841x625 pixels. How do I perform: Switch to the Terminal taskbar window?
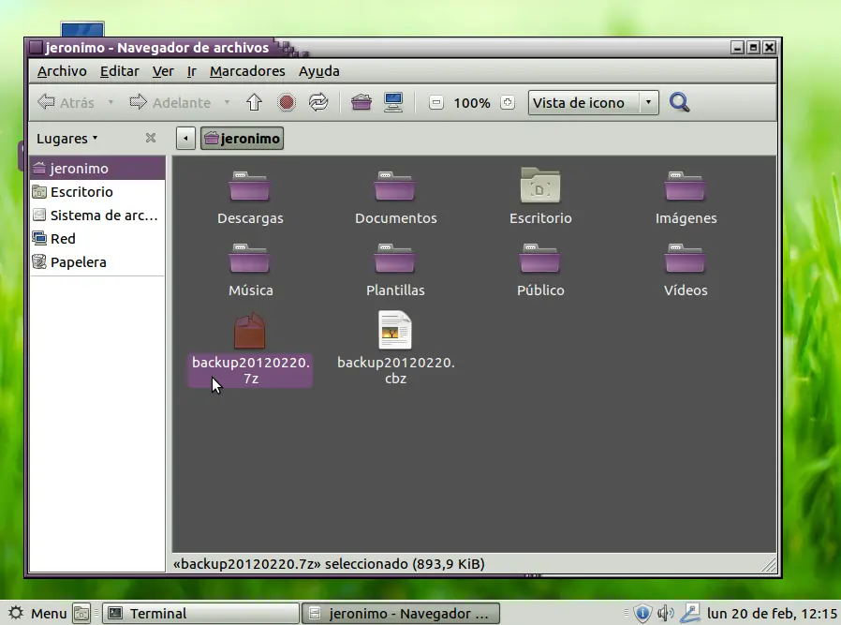coord(200,613)
